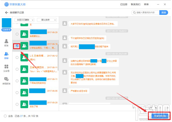172x122 pixels.
Task: Uncheck the selected chat dated 2017-06-19
Action: click(17, 46)
